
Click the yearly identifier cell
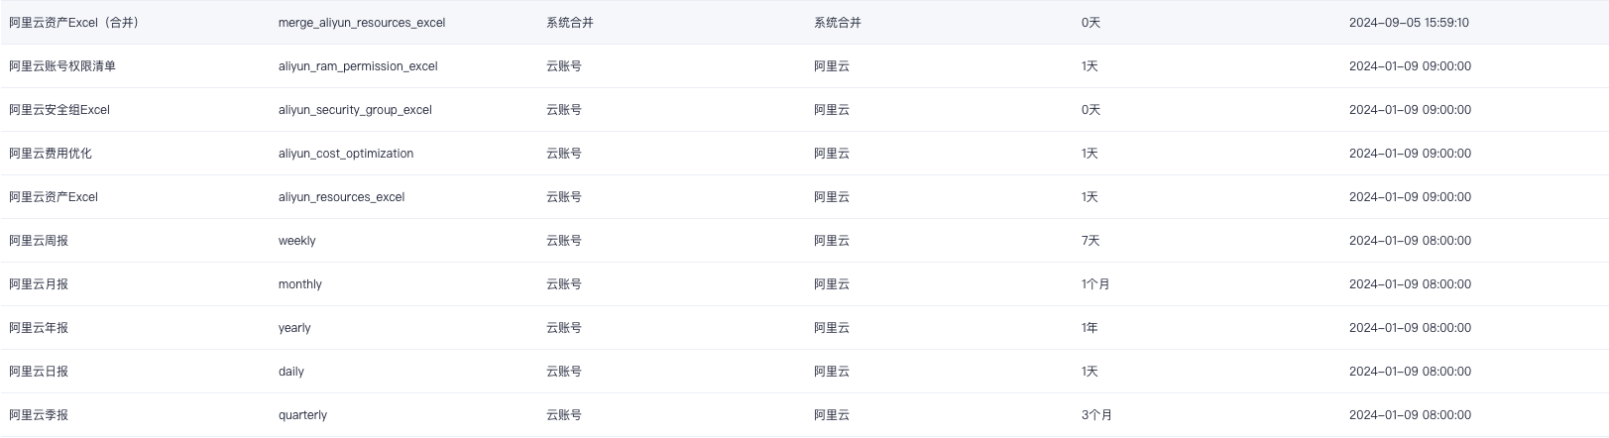[x=294, y=328]
